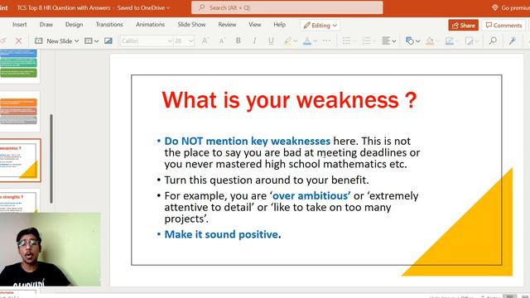Toggle Bold formatting

coord(238,41)
